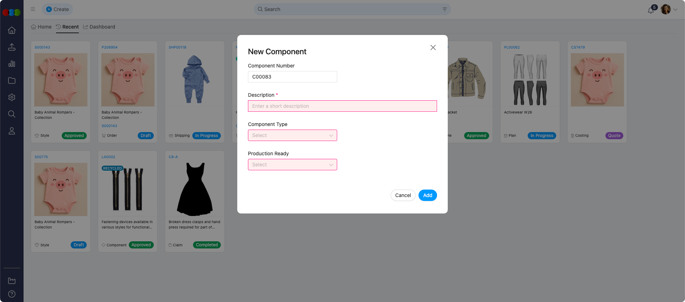This screenshot has width=685, height=302.
Task: Click the Order cart icon
Action: (x=104, y=136)
